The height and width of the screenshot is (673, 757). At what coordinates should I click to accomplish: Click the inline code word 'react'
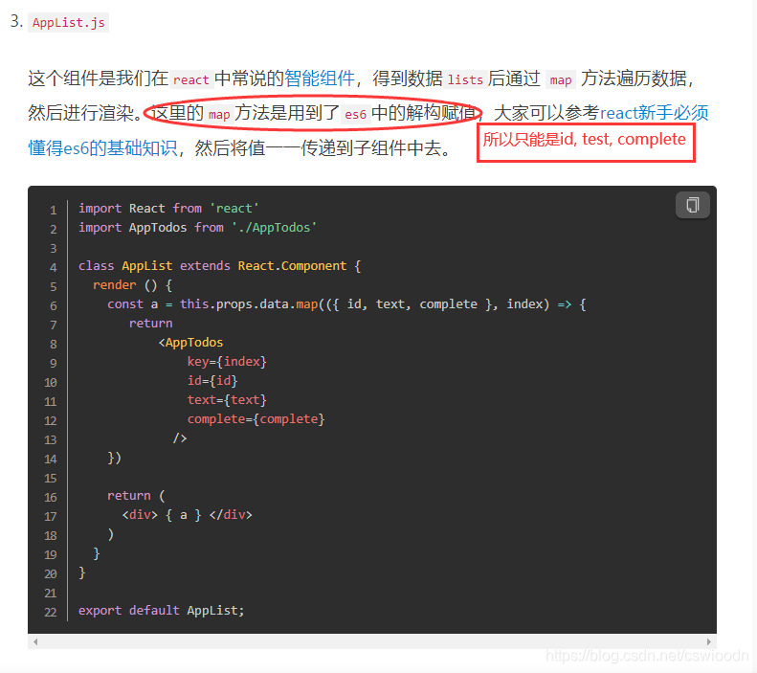(191, 79)
